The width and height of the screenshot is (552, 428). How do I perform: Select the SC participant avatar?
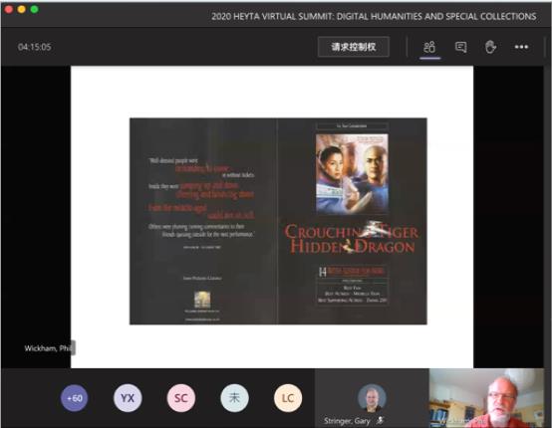181,398
